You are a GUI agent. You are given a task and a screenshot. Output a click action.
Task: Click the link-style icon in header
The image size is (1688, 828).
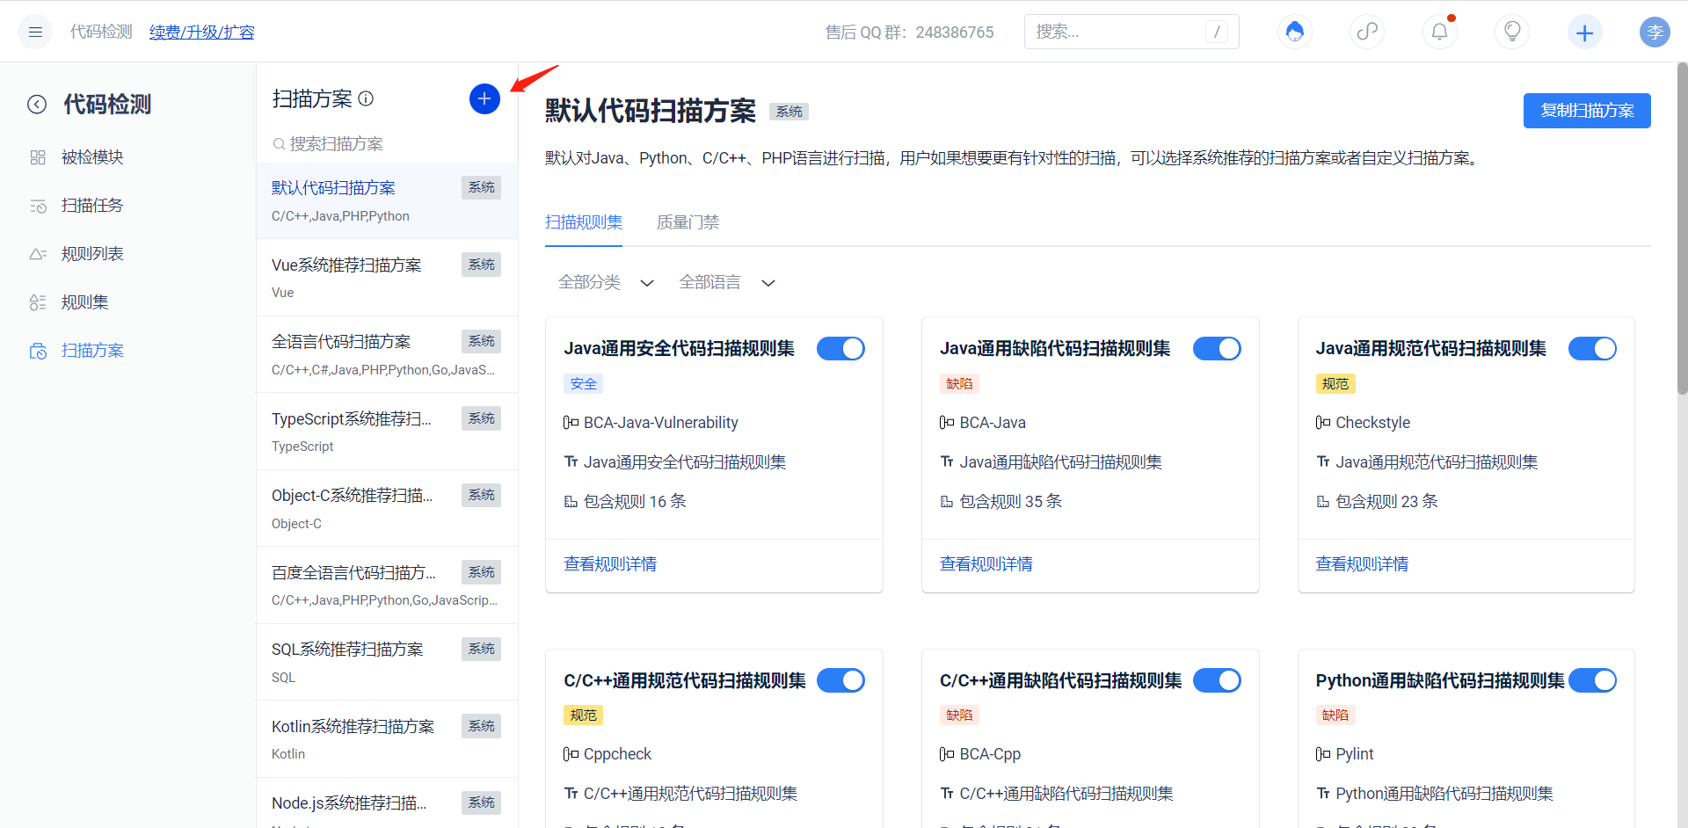[1367, 33]
